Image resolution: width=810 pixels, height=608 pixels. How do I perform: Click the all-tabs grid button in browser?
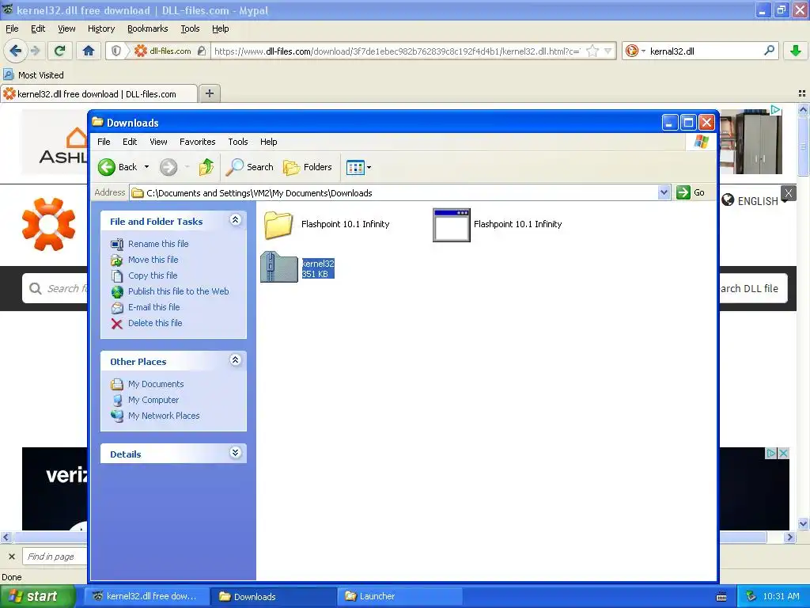coord(802,93)
